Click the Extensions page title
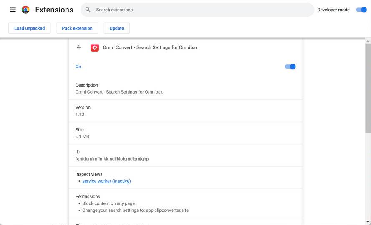 [x=54, y=10]
